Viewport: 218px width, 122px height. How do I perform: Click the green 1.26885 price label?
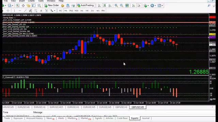199,72
